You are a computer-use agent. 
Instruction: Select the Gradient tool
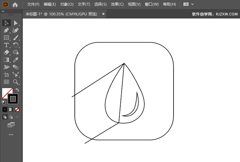6,60
